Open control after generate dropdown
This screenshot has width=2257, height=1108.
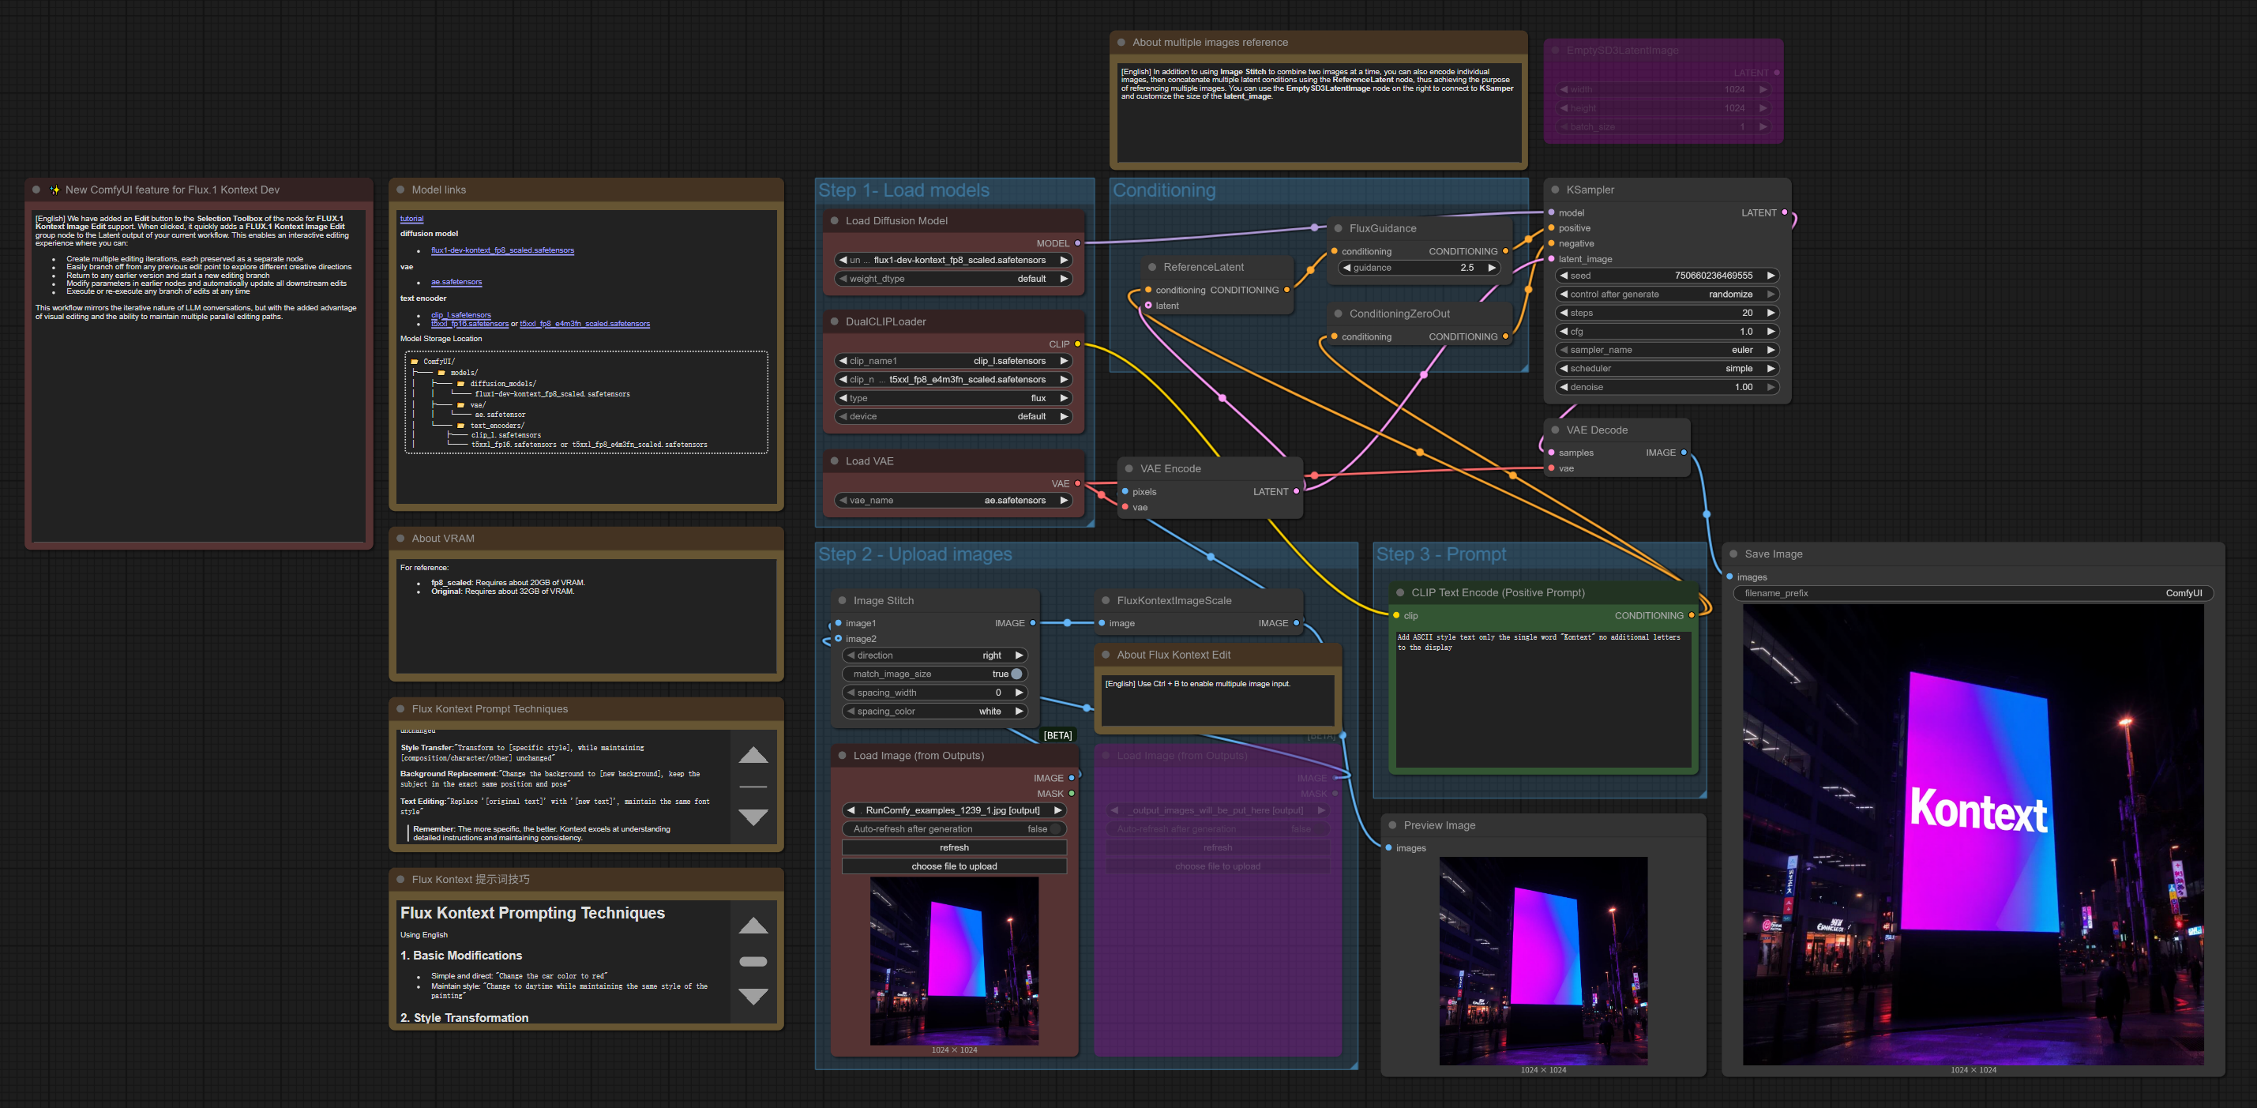[x=1667, y=295]
